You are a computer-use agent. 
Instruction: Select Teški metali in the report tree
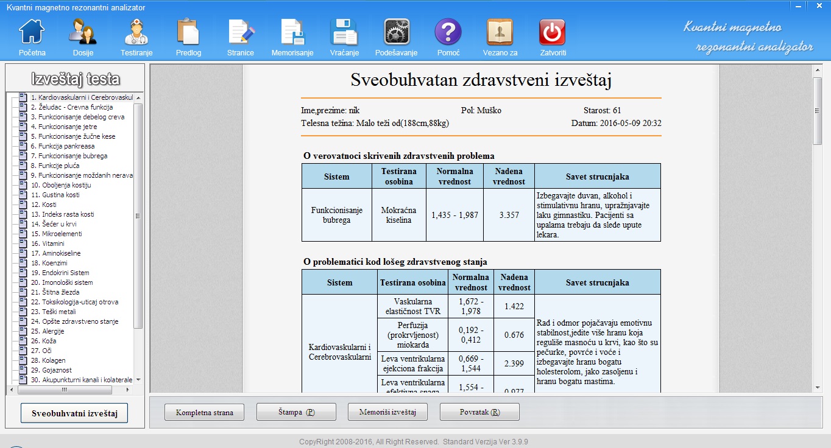[x=58, y=312]
